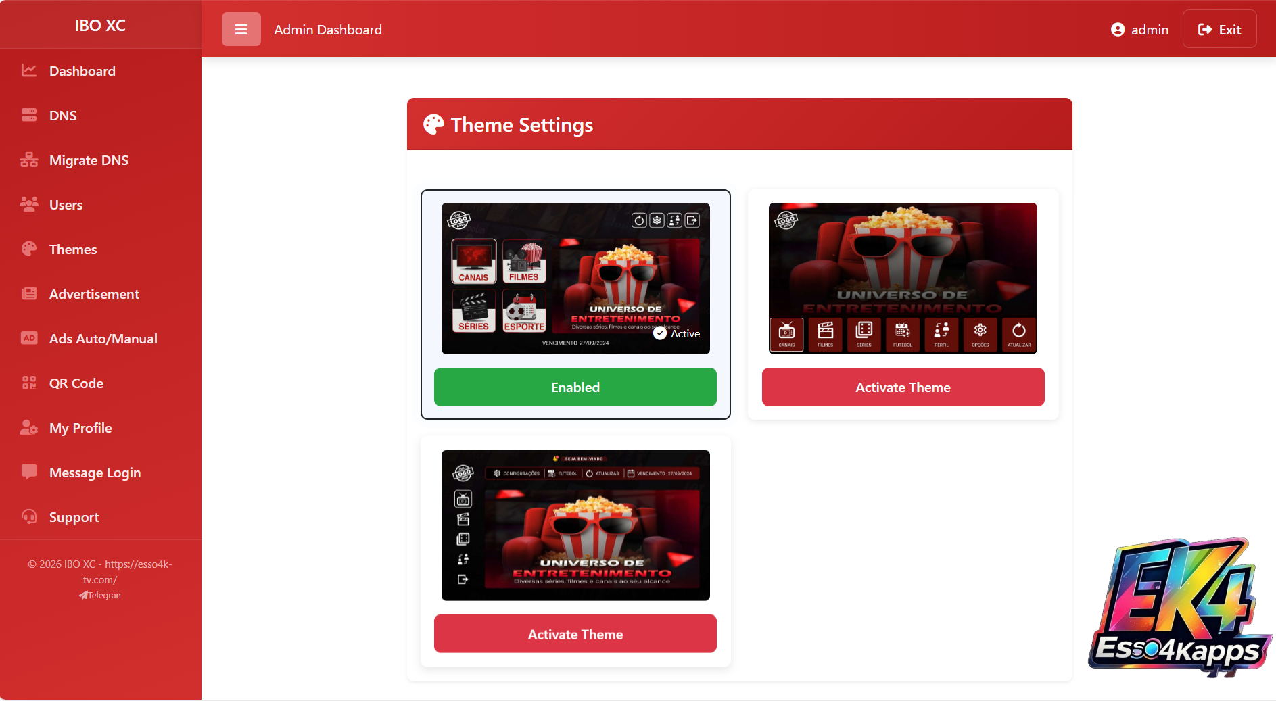
Task: Activate the left-sidebar layout theme
Action: coord(575,634)
